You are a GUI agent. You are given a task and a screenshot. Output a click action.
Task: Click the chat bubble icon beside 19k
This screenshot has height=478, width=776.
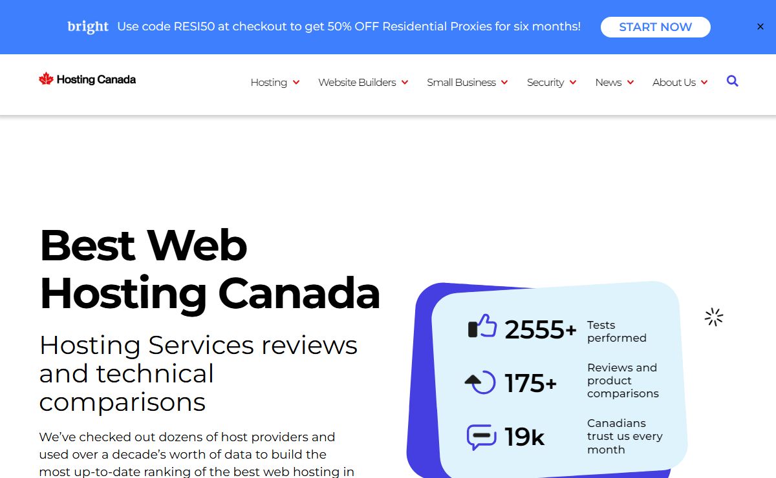(x=481, y=437)
